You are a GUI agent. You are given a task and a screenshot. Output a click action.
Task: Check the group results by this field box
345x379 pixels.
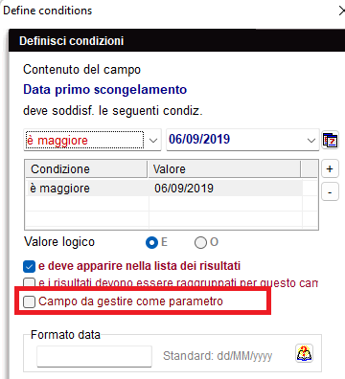point(29,282)
